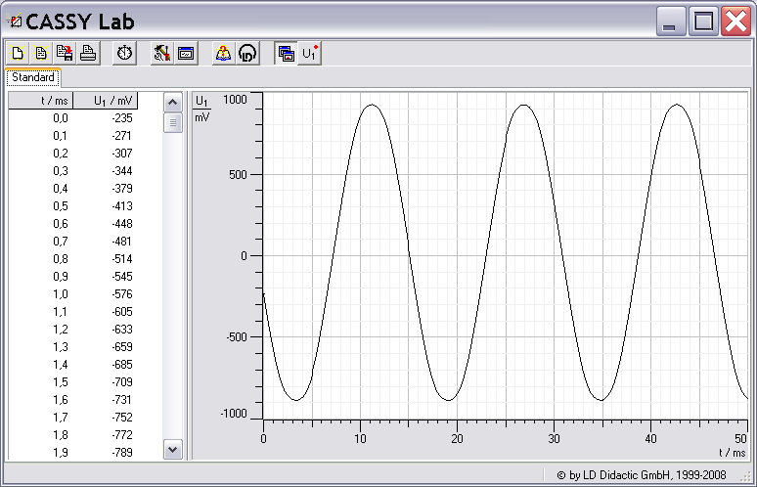Click the table scroll up arrow
This screenshot has width=757, height=487.
click(173, 102)
